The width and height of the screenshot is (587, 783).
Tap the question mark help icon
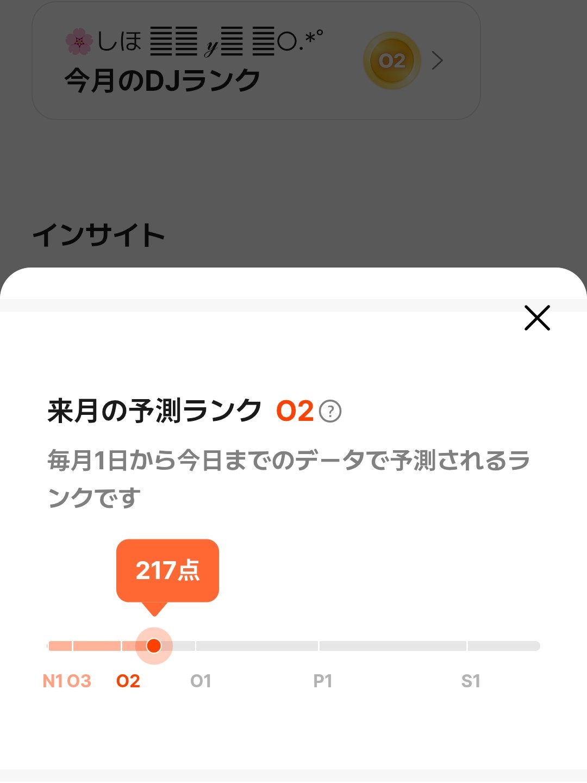pos(330,412)
